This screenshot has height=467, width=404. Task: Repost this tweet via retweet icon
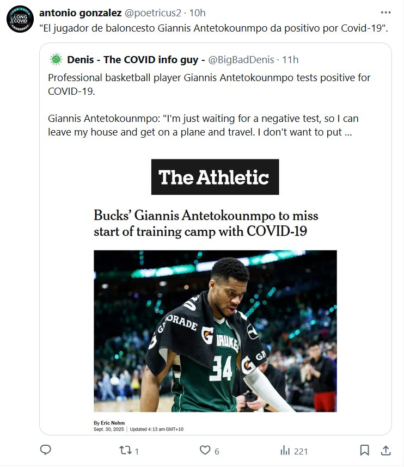coord(125,450)
